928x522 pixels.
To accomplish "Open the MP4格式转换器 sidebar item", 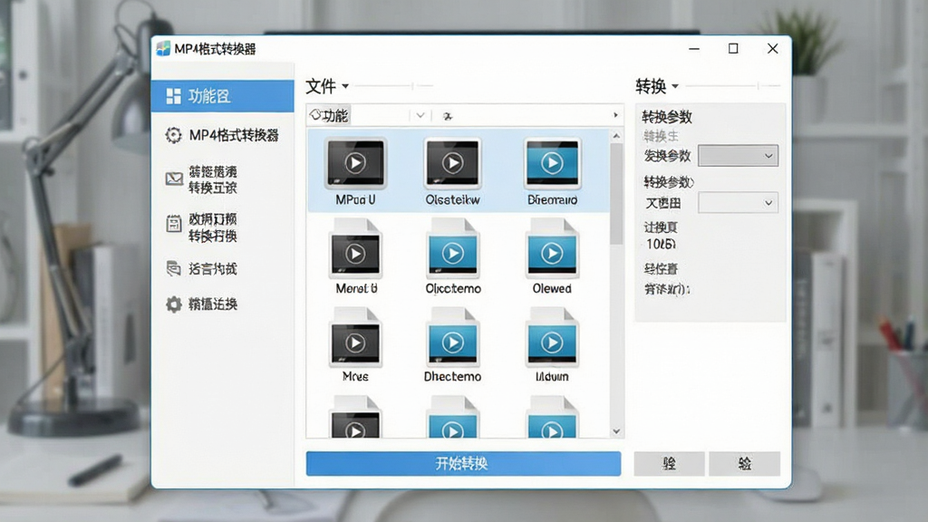I will [223, 135].
